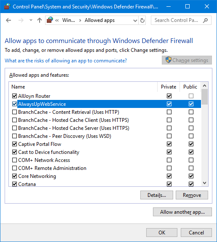
Task: Click the scroll down arrow in list
Action: pyautogui.click(x=205, y=183)
